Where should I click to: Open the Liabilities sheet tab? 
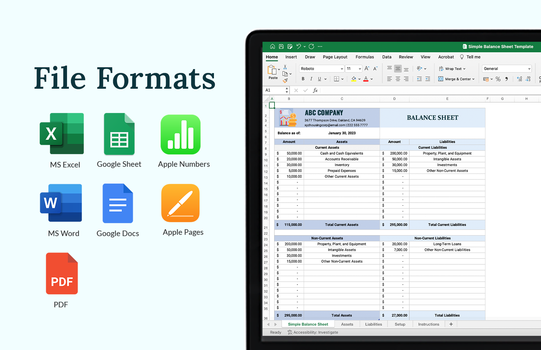point(373,324)
